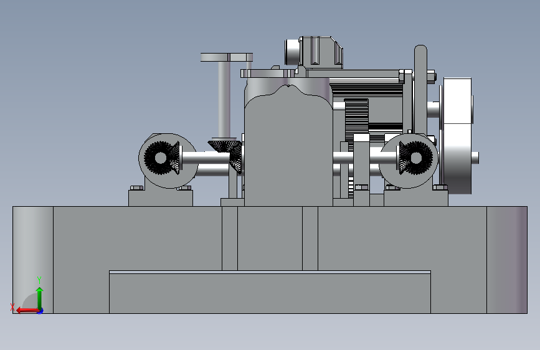Click the red X axis arrow of triad
Image resolution: width=540 pixels, height=350 pixels.
tap(27, 310)
